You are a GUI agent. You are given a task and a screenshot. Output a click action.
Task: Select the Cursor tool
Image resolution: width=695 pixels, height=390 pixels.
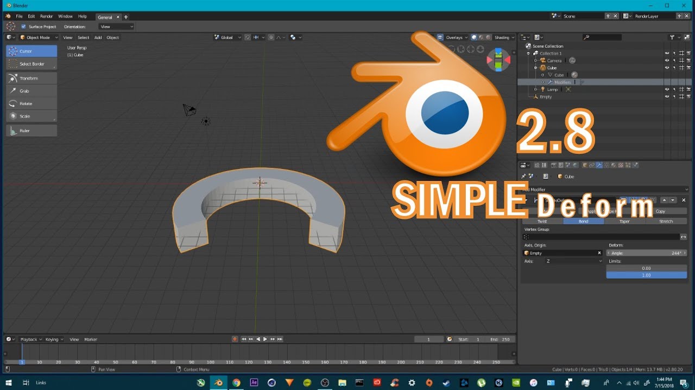click(x=31, y=51)
